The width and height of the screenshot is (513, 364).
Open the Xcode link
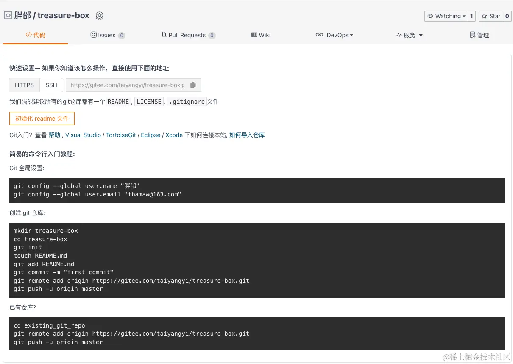pyautogui.click(x=174, y=135)
